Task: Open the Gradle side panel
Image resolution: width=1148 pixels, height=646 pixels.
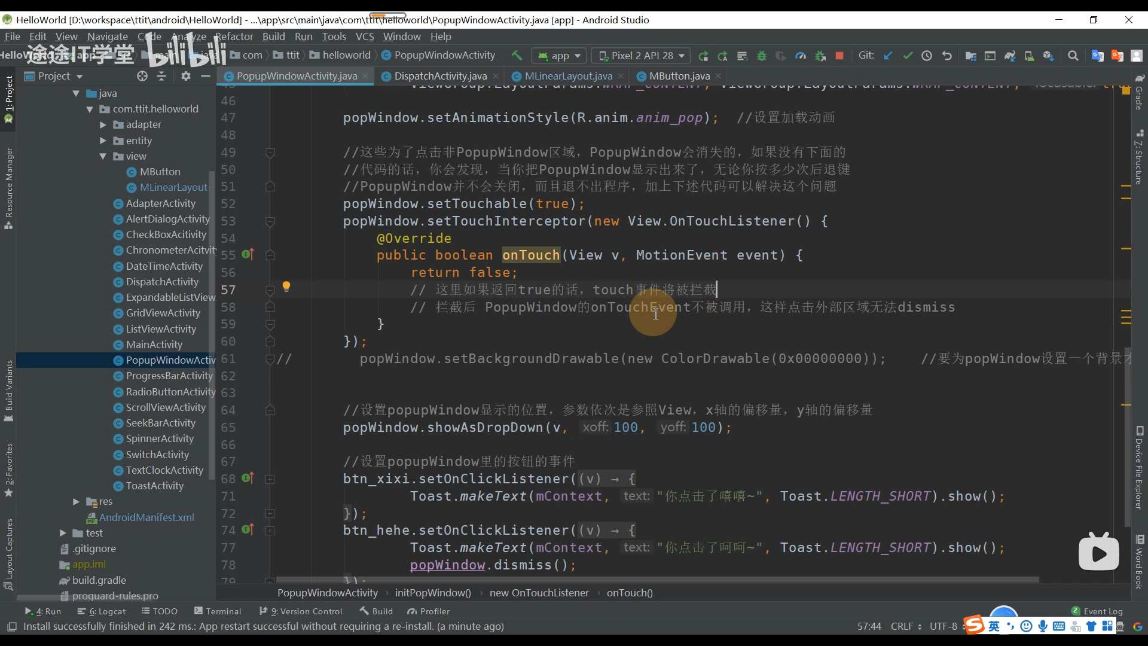Action: coord(1139,92)
